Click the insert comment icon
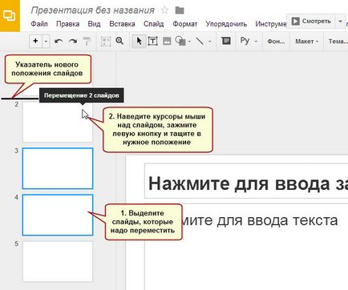 pos(226,41)
